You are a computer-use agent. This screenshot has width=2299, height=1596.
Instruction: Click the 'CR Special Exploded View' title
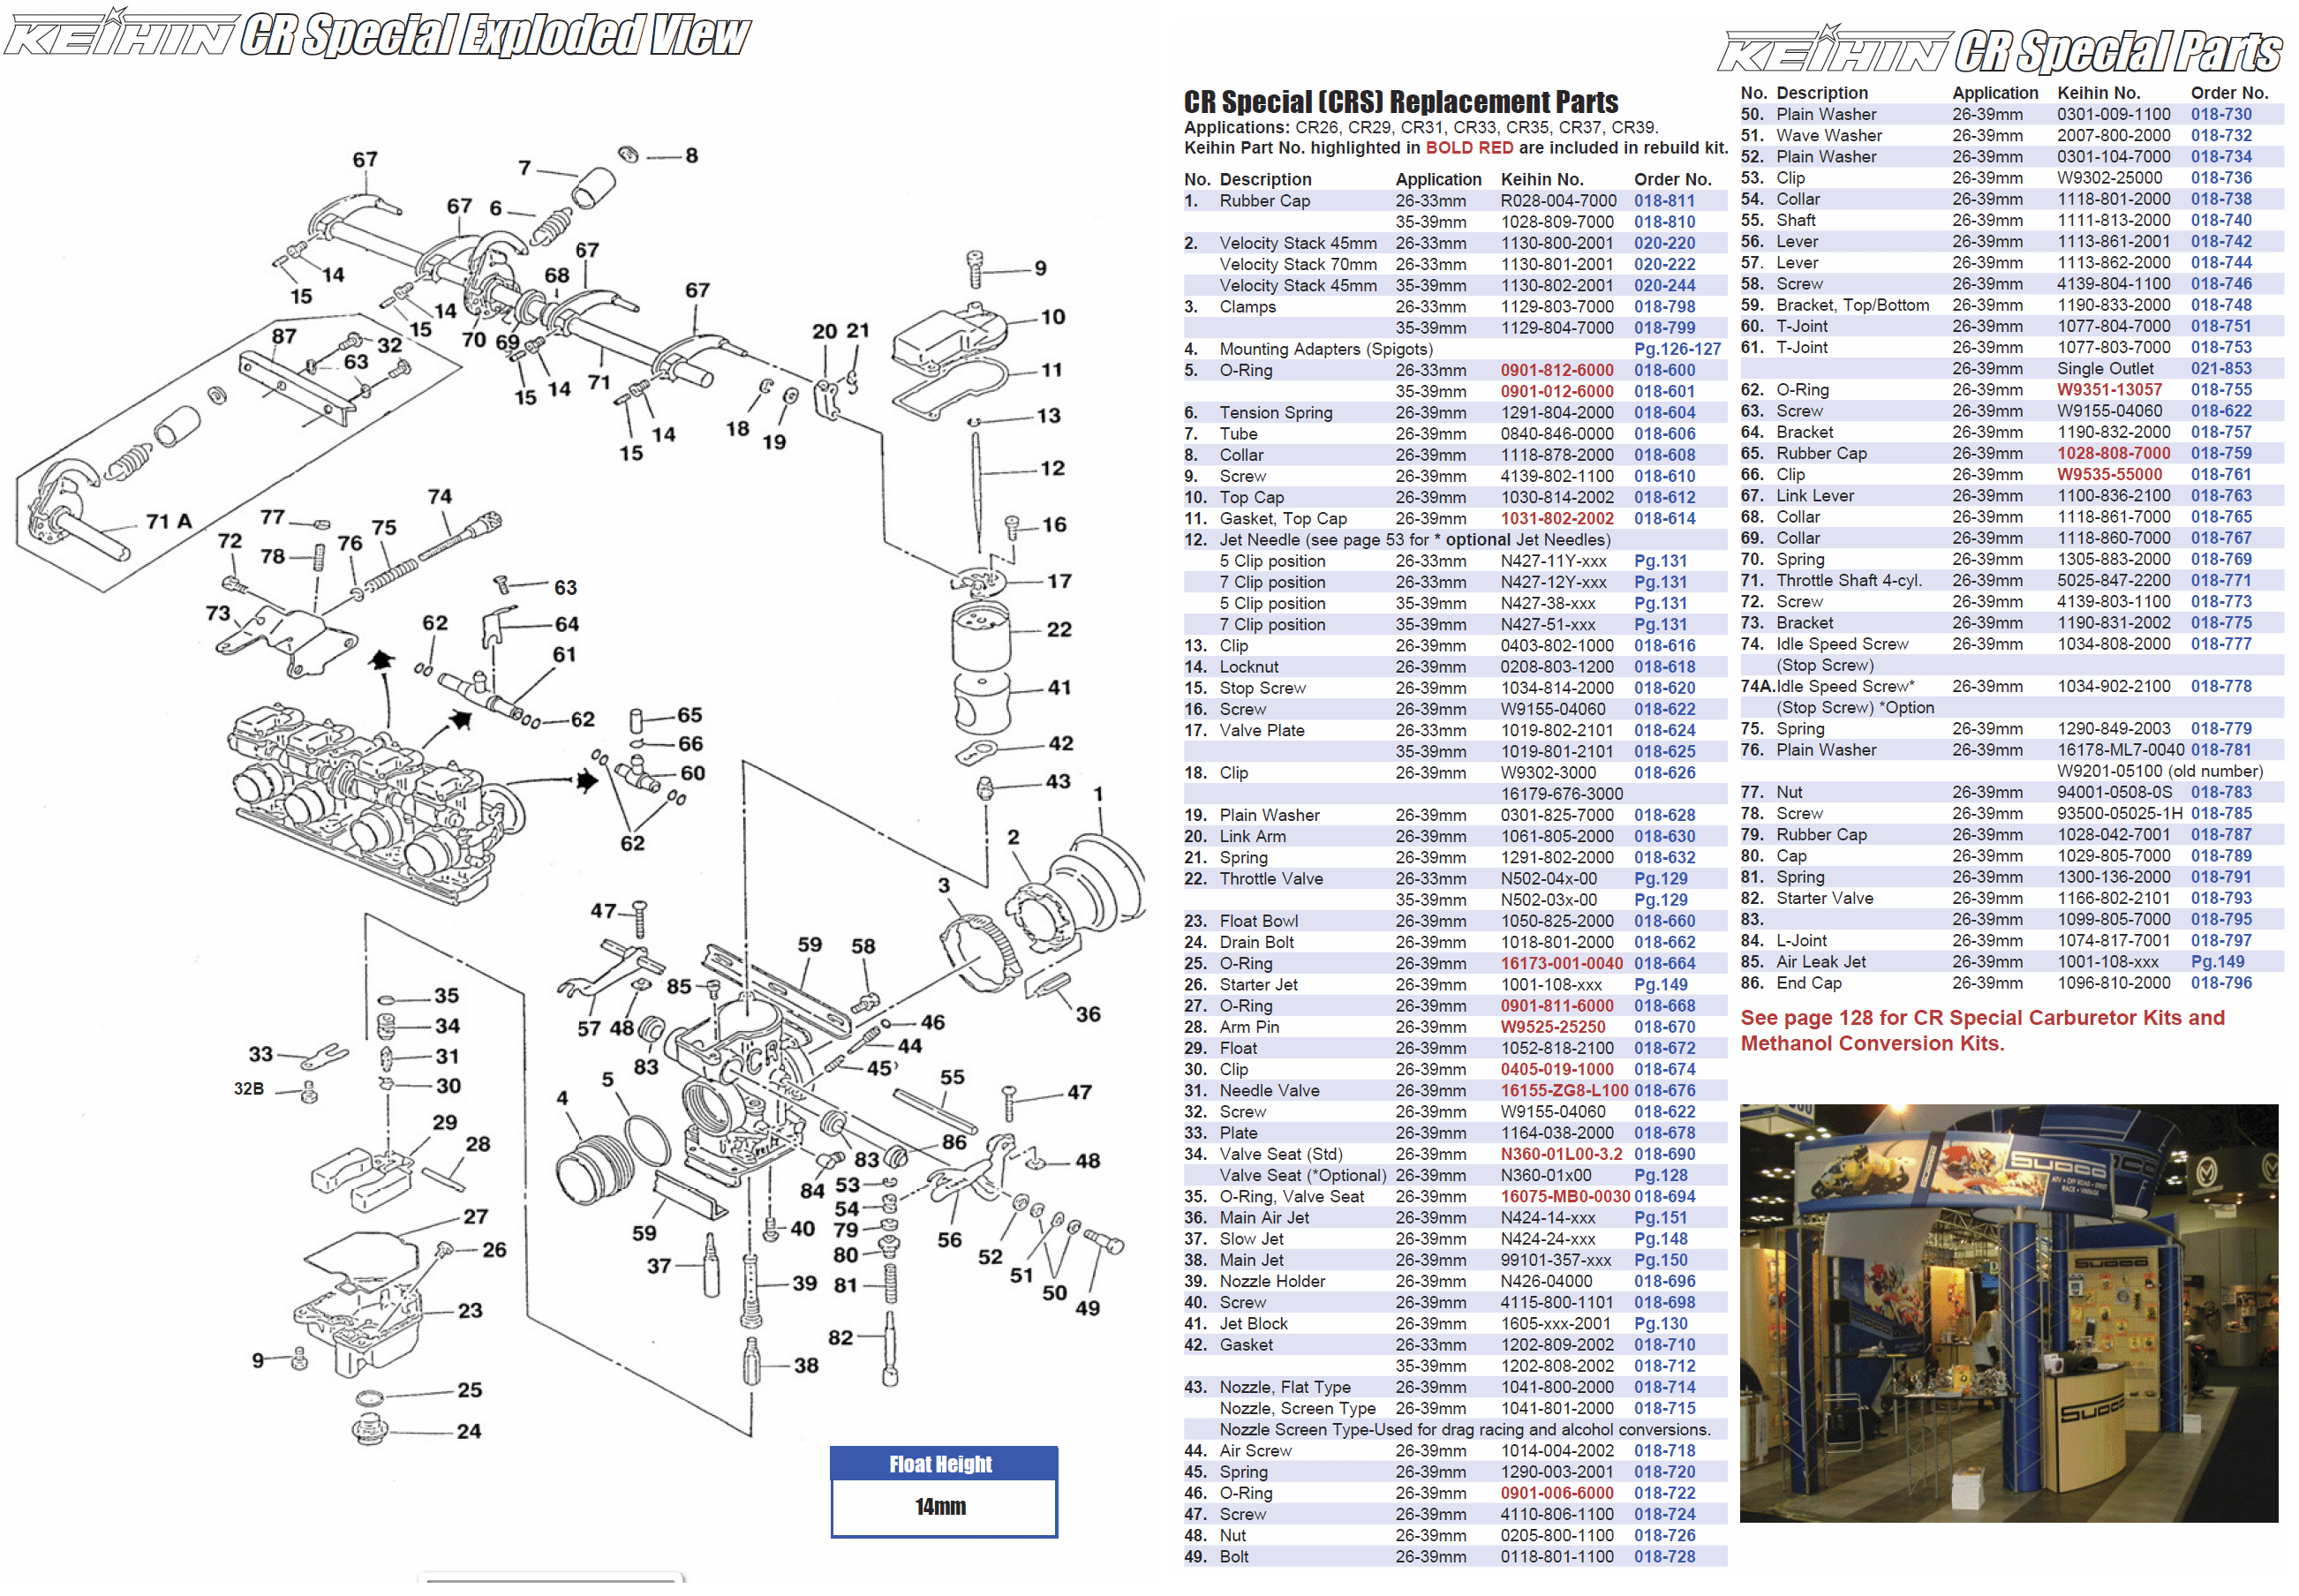494,35
